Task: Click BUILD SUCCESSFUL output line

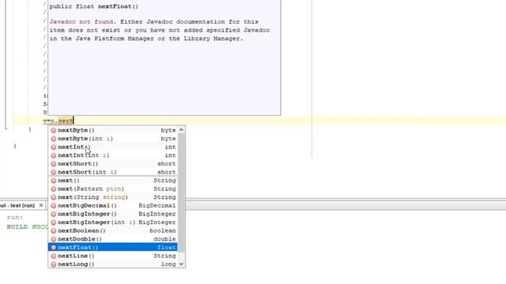Action: pyautogui.click(x=28, y=226)
